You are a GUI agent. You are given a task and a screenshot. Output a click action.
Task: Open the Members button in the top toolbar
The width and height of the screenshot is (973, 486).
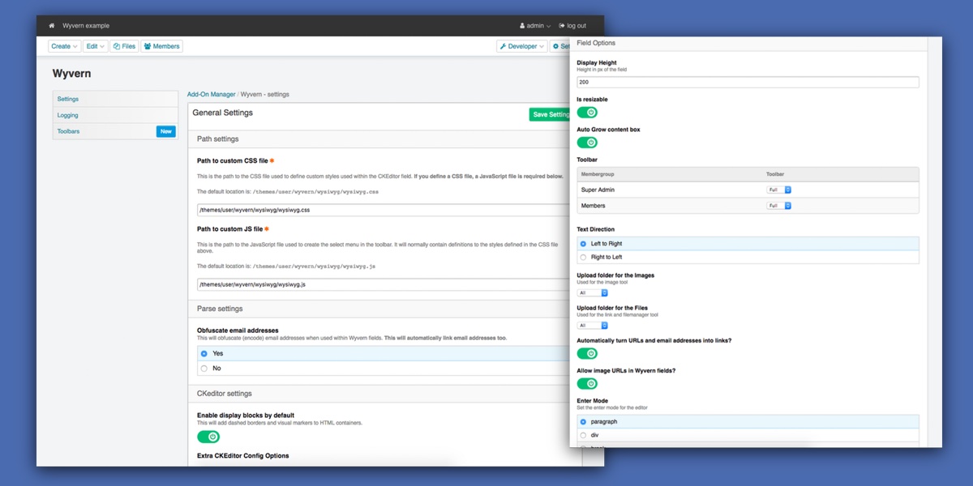[x=161, y=46]
